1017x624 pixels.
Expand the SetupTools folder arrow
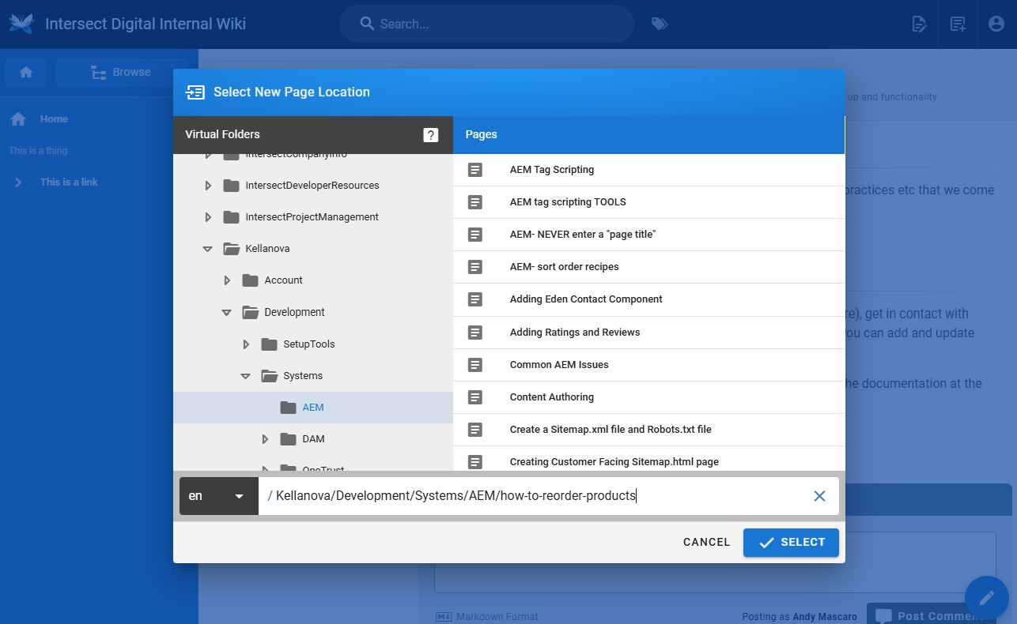(246, 344)
